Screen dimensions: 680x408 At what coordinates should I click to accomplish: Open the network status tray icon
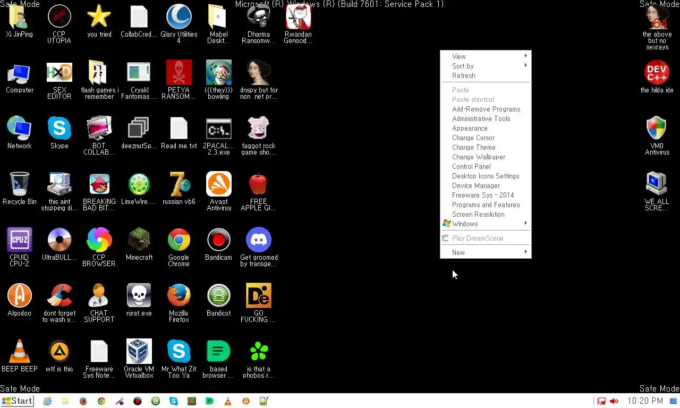[x=601, y=401]
